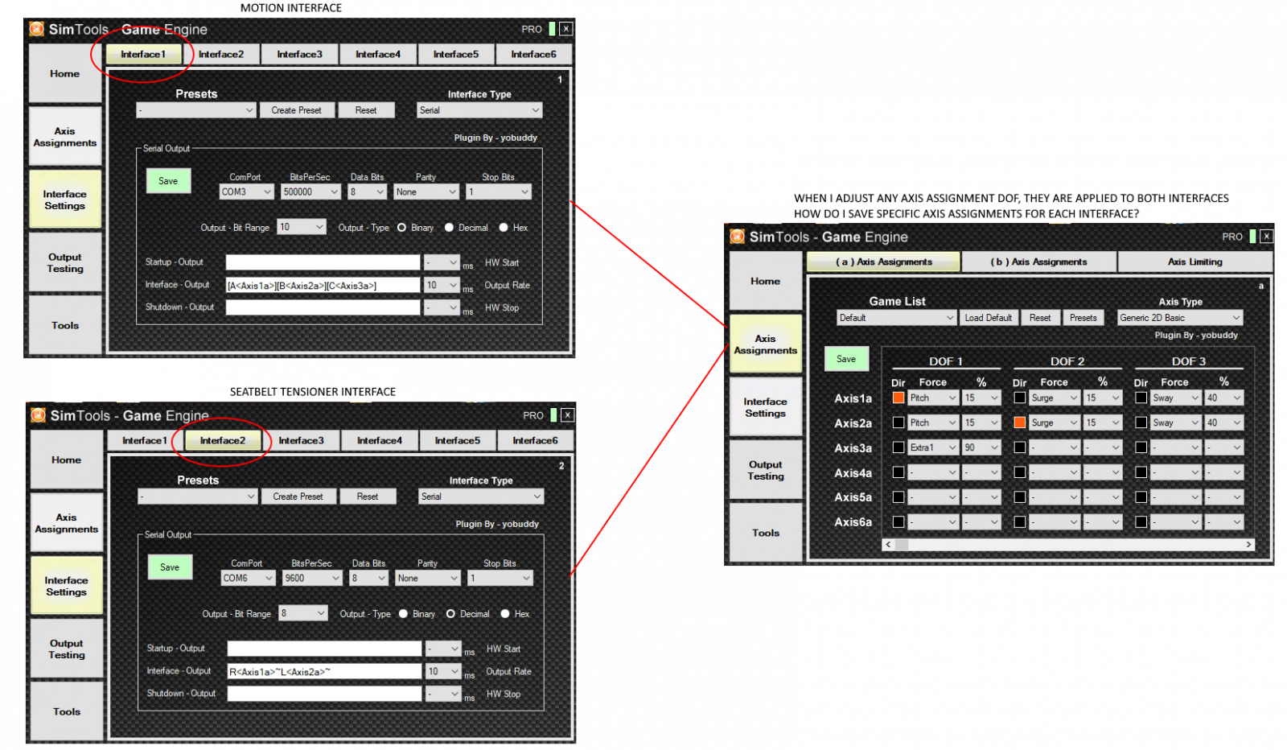Select Binary output type in Motion Interface window
The height and width of the screenshot is (750, 1287).
point(401,228)
